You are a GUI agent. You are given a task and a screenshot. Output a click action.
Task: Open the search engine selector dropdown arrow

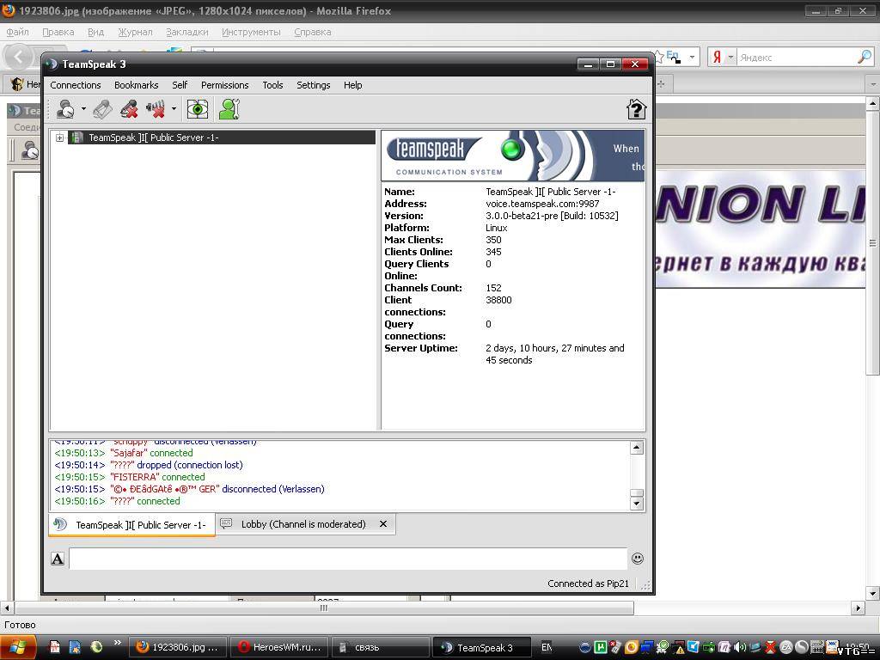[x=730, y=57]
